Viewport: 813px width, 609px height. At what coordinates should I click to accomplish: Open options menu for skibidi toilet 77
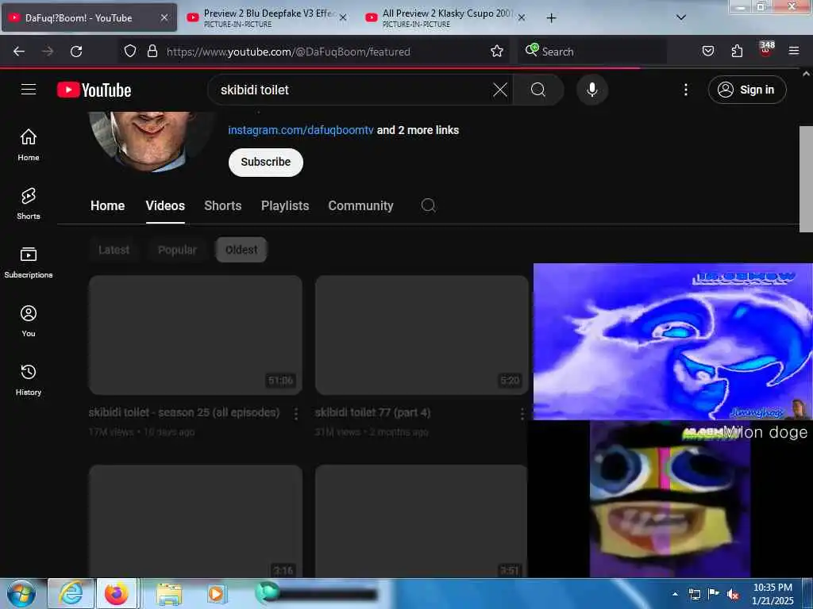click(522, 414)
